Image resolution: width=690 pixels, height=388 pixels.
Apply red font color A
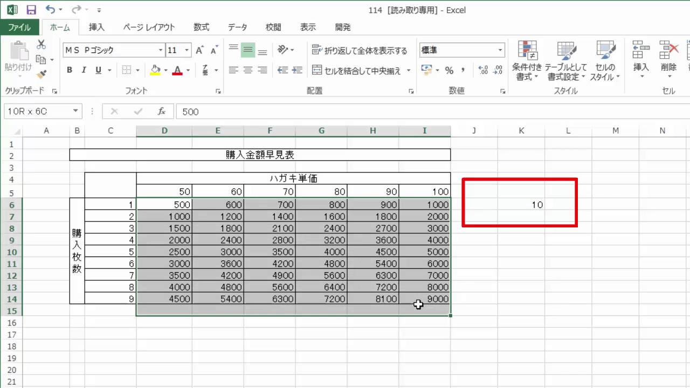(x=177, y=70)
